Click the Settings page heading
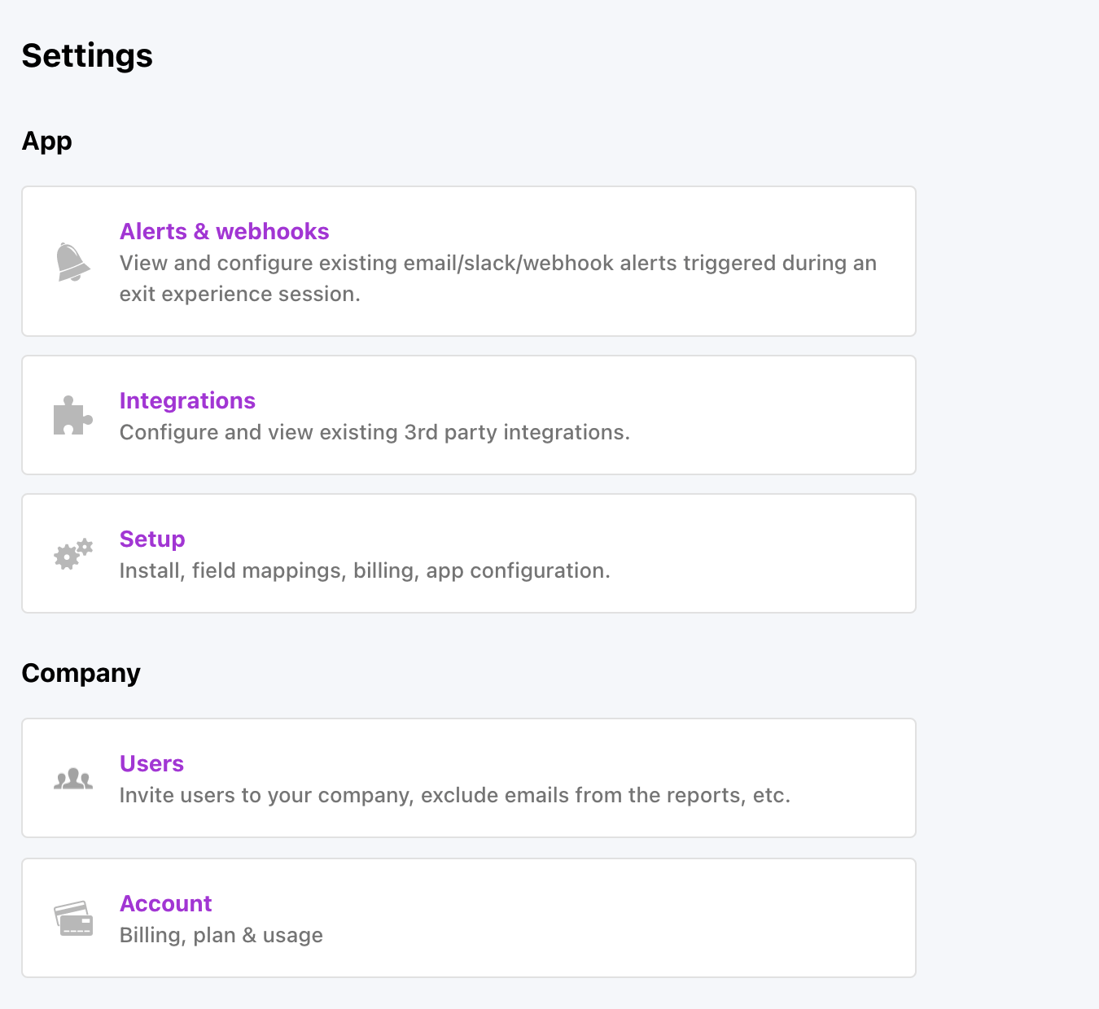 click(87, 56)
